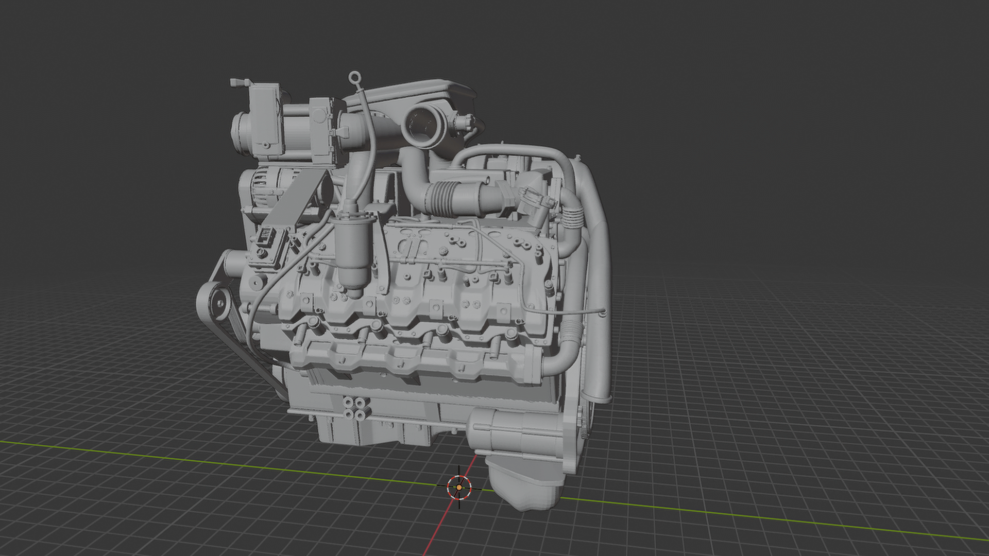This screenshot has height=556, width=989.
Task: Click the 3D cursor crosshair on the grid
Action: coord(459,487)
